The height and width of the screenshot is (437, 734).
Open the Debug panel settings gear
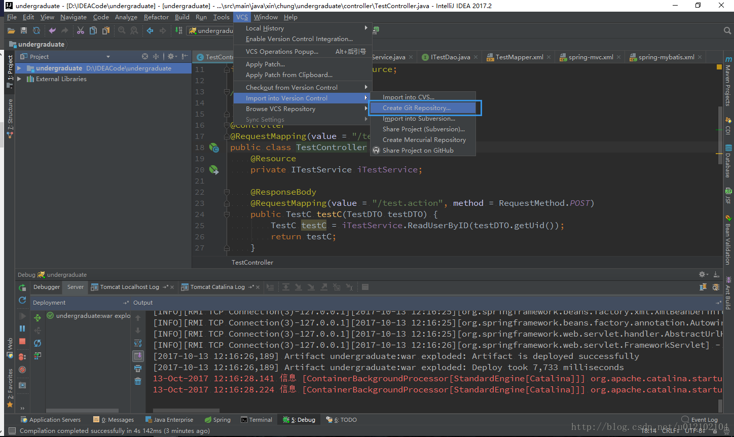(x=704, y=274)
